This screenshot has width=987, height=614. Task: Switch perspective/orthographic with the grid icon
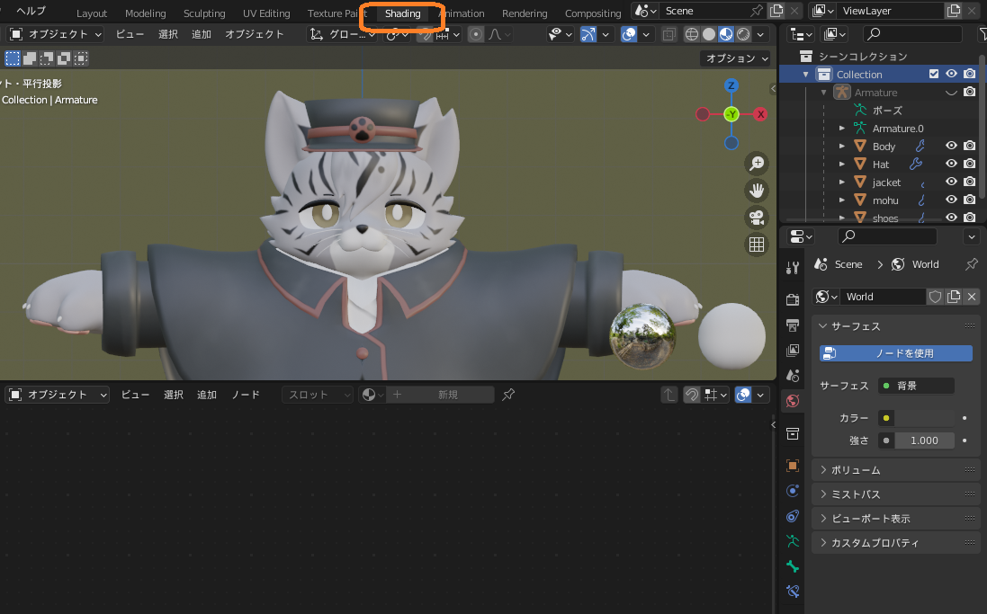click(x=757, y=245)
